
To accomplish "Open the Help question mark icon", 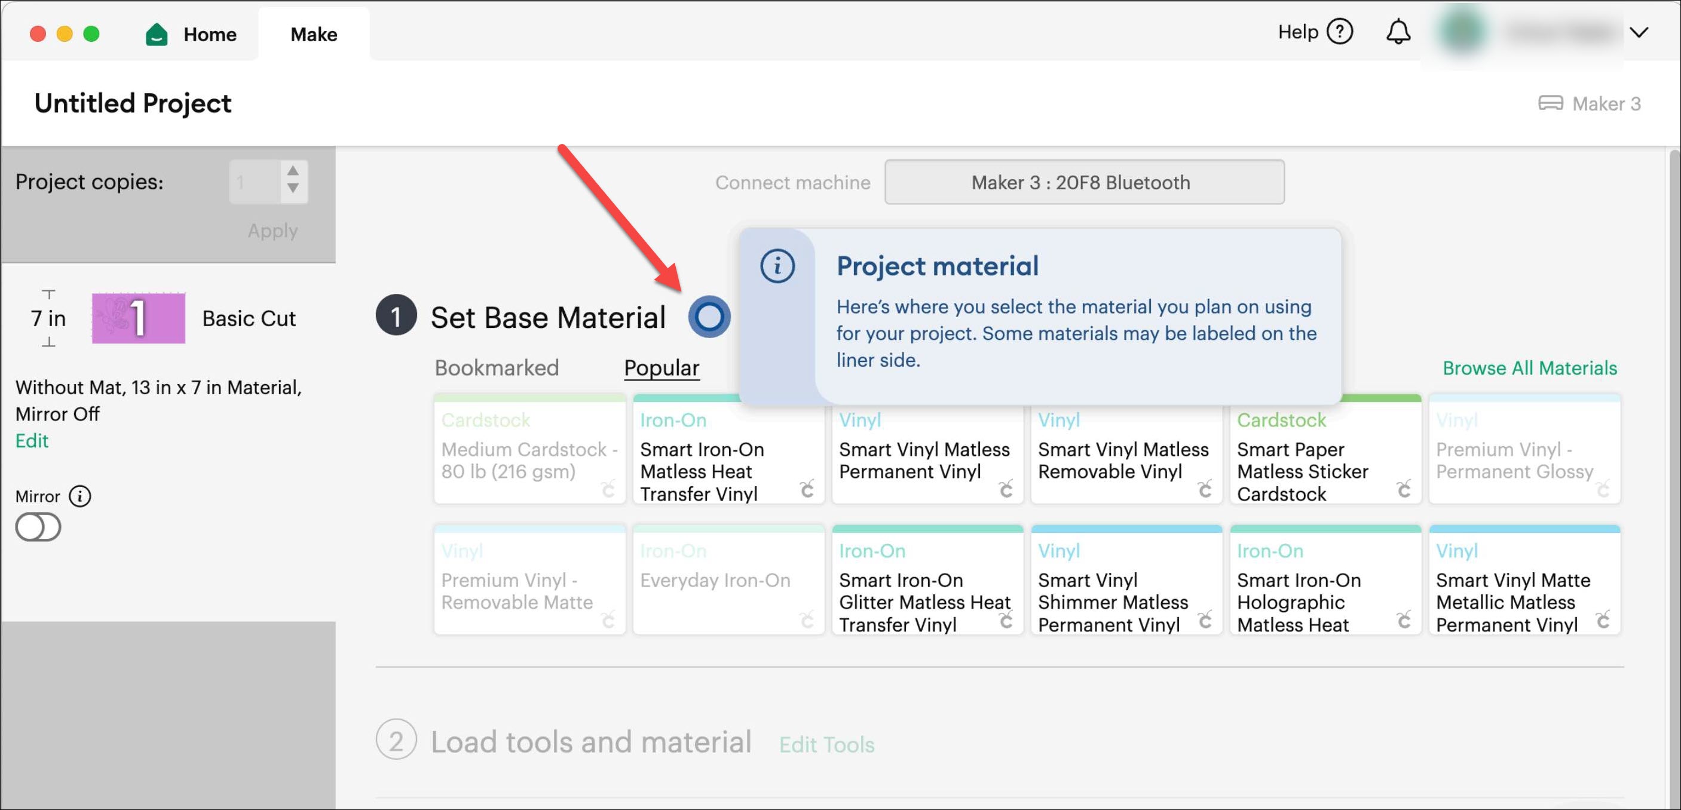I will pyautogui.click(x=1340, y=32).
